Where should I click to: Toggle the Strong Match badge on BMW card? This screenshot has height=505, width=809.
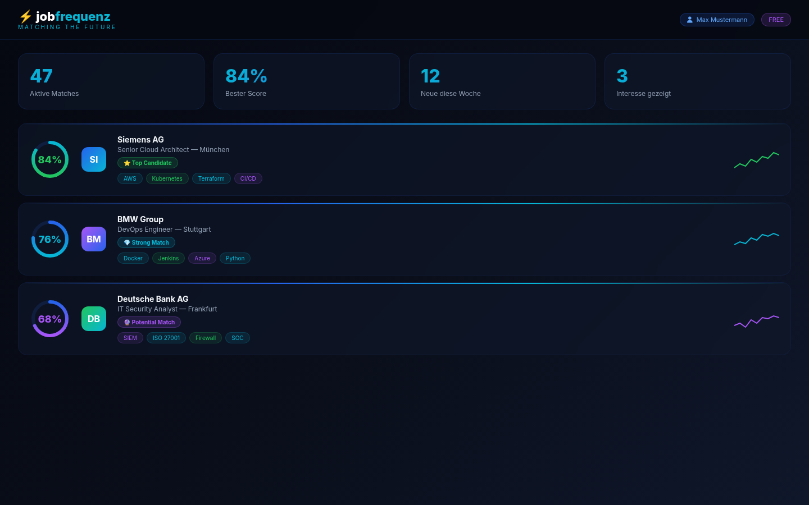pyautogui.click(x=146, y=242)
